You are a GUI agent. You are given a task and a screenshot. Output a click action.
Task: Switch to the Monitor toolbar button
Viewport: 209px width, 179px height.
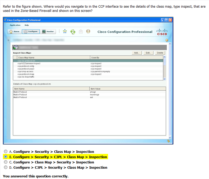pyautogui.click(x=48, y=32)
